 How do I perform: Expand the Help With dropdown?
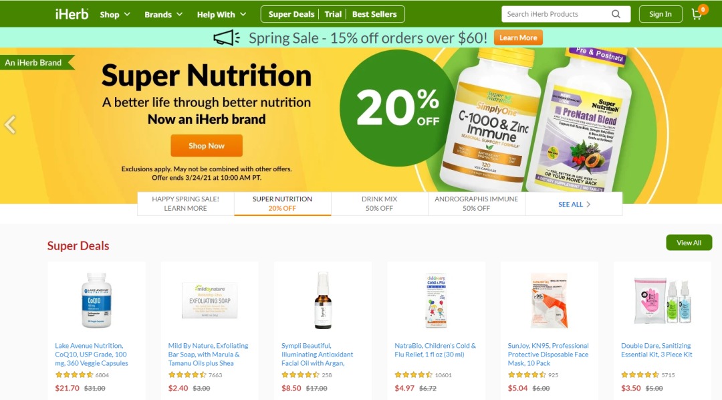pos(221,14)
